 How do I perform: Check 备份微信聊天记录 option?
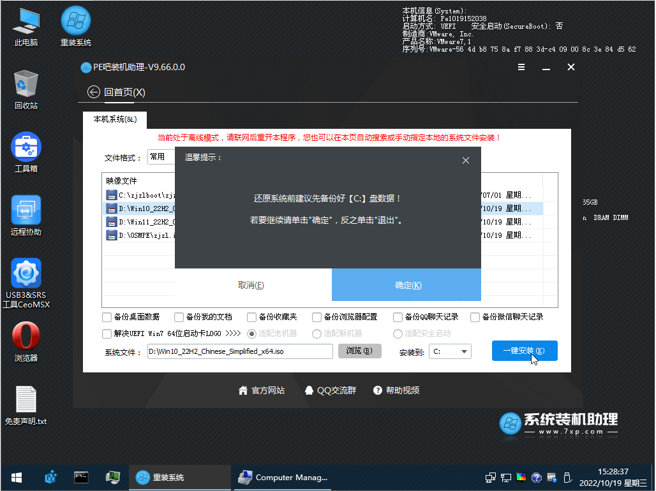(475, 317)
